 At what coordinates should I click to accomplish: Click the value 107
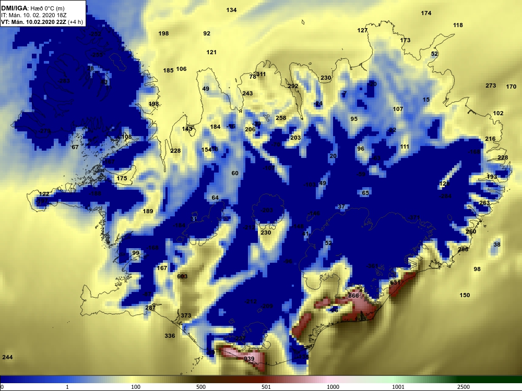(398, 109)
